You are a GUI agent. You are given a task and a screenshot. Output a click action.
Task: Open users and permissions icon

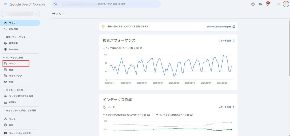click(260, 4)
